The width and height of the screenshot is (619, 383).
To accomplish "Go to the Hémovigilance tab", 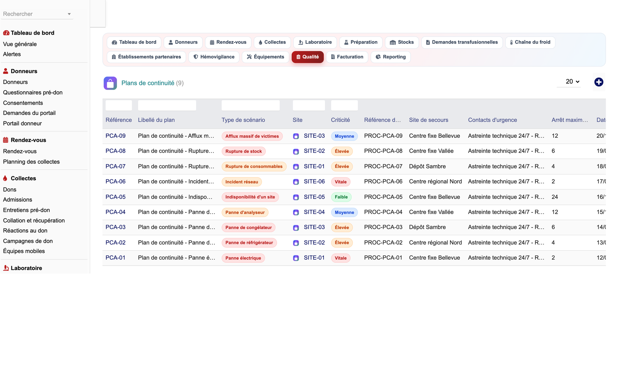I will pyautogui.click(x=214, y=57).
